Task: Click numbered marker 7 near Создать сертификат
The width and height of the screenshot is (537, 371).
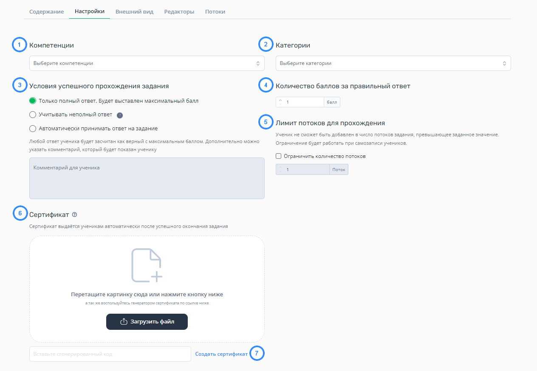Action: click(x=257, y=354)
